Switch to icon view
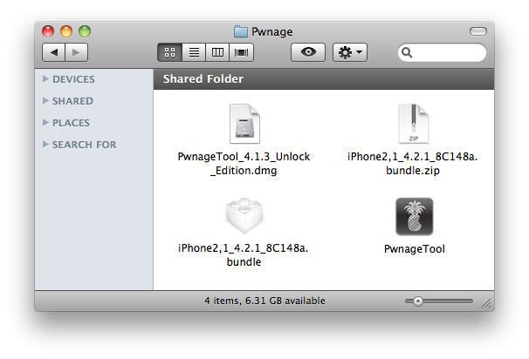This screenshot has height=359, width=529. point(169,52)
